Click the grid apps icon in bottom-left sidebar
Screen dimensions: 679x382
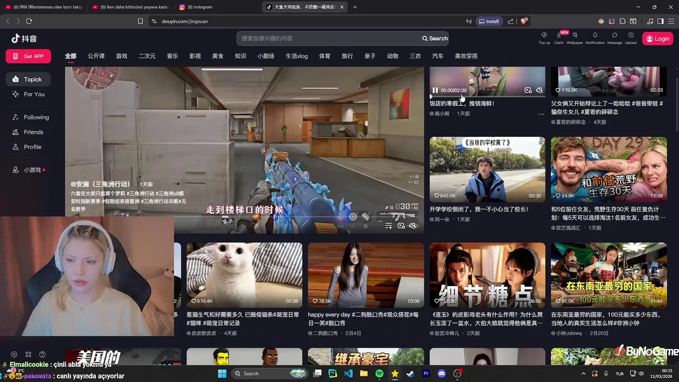(28, 354)
